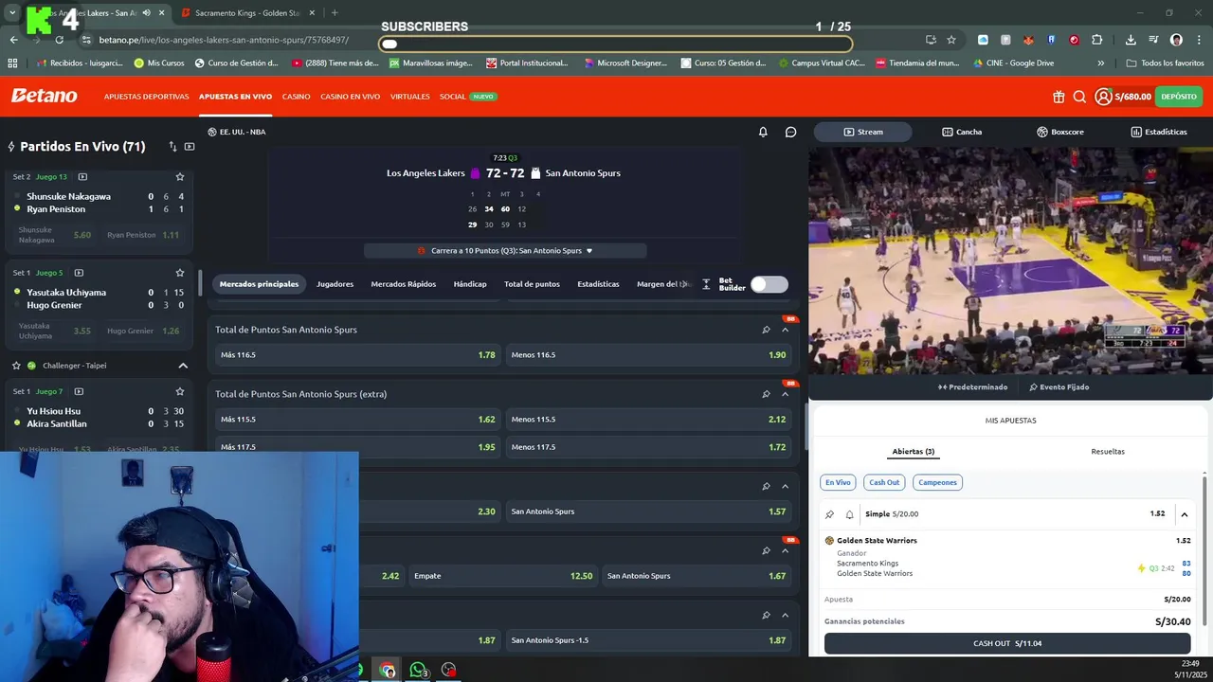Select the Boxscore view tab

tap(1059, 132)
